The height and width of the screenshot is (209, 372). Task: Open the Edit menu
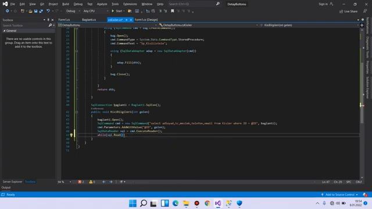pos(22,4)
